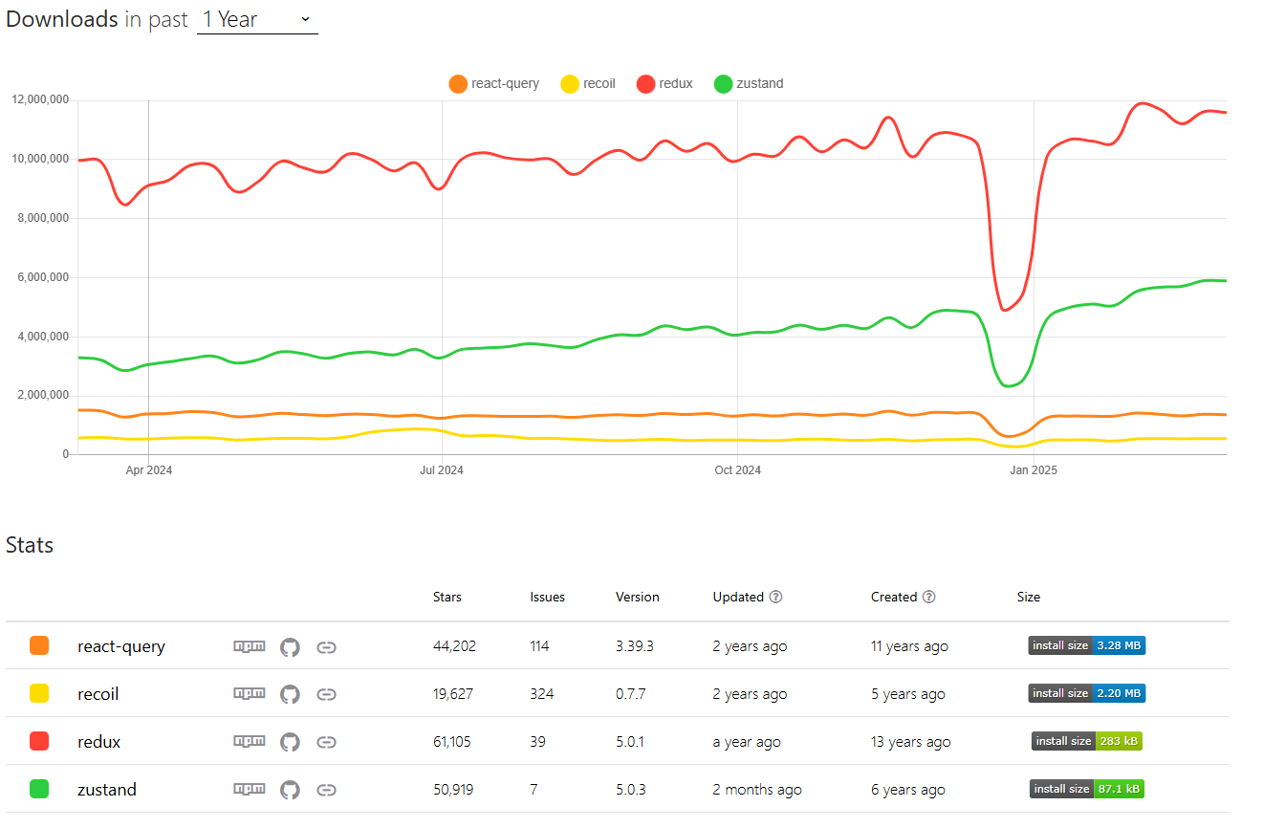1263x828 pixels.
Task: Click the 324 issues value for recoil
Action: [542, 694]
